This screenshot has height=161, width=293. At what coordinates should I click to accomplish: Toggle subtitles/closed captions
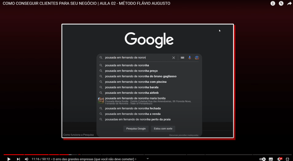[x=271, y=159]
